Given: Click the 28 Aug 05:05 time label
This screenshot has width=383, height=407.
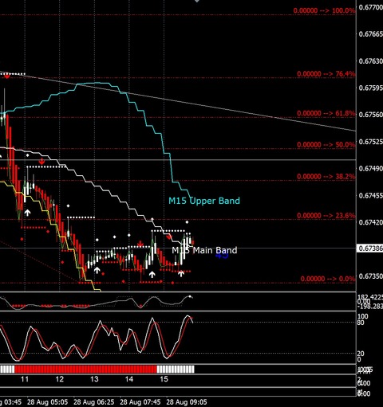Looking at the screenshot, I should point(48,402).
